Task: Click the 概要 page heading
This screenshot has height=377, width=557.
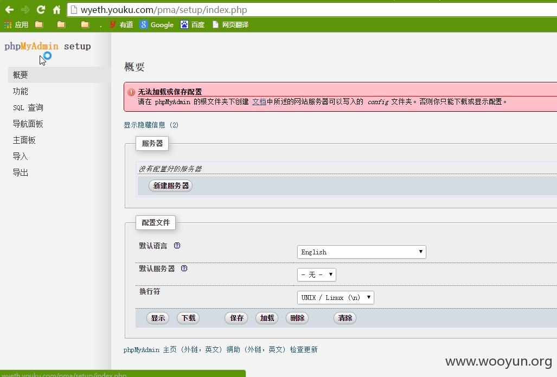Action: point(135,67)
